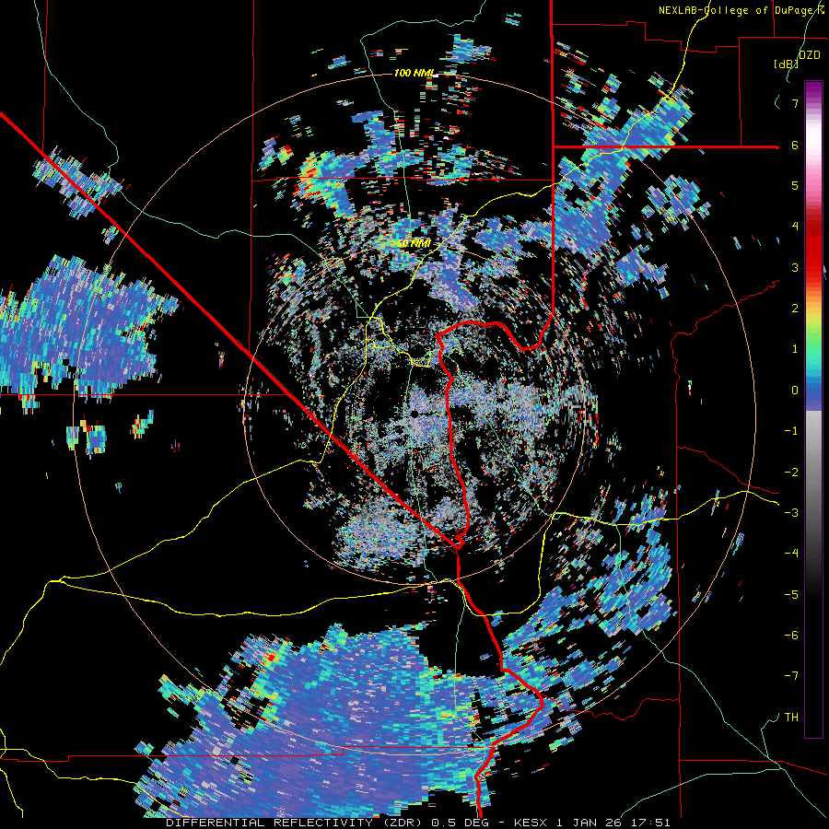Click the "50 NMI" range ring label
This screenshot has height=829, width=829.
coord(414,244)
